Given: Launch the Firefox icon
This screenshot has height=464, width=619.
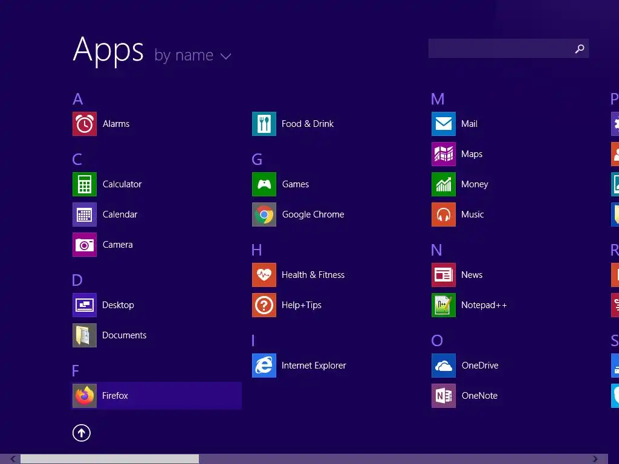Looking at the screenshot, I should [x=85, y=396].
